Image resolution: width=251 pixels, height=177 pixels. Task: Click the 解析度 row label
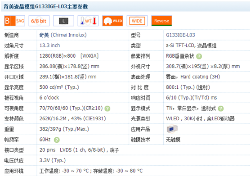click(x=12, y=56)
